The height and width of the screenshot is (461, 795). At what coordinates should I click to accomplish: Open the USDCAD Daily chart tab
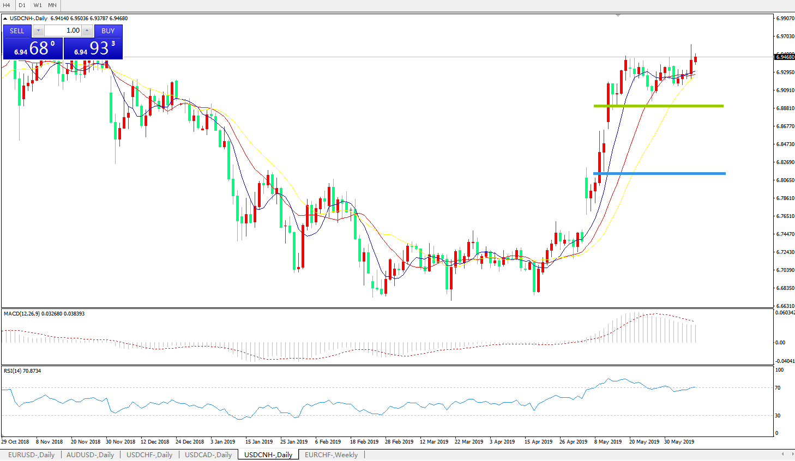click(208, 454)
